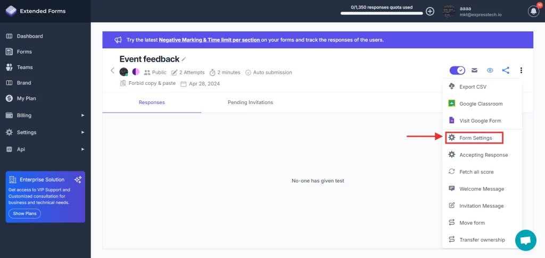Screen dimensions: 545x258
Task: Click the announcement megaphone icon
Action: 118,40
